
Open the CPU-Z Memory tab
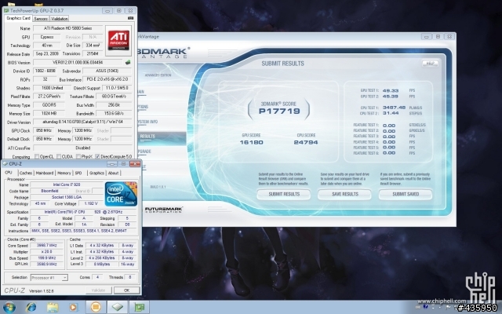tap(64, 173)
